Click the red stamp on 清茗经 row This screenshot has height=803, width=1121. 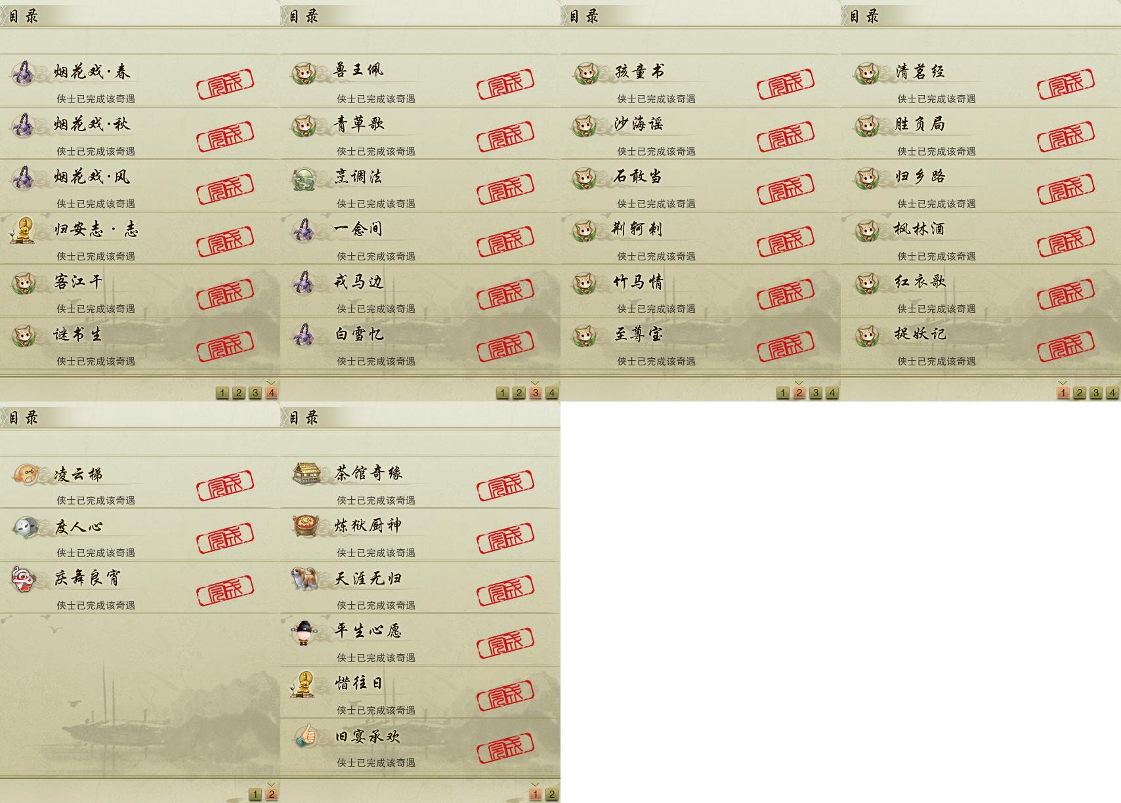(1066, 85)
